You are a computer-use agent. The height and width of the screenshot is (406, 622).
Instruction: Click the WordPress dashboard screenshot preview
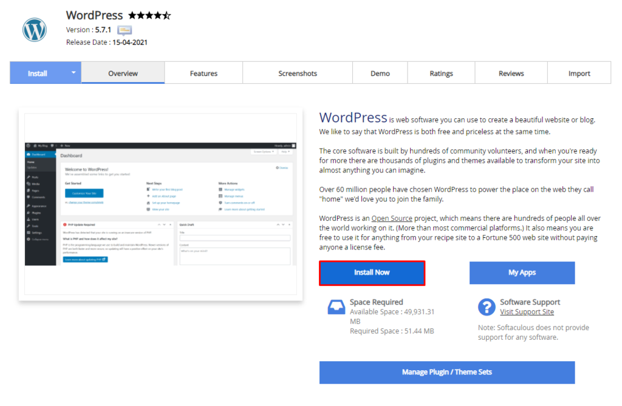coord(160,204)
